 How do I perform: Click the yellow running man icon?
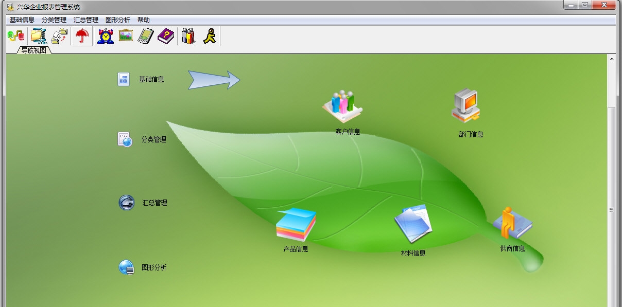click(209, 37)
